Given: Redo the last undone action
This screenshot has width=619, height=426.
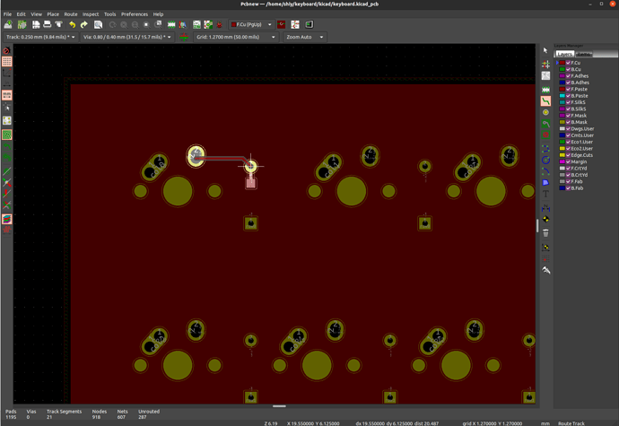Looking at the screenshot, I should 83,24.
